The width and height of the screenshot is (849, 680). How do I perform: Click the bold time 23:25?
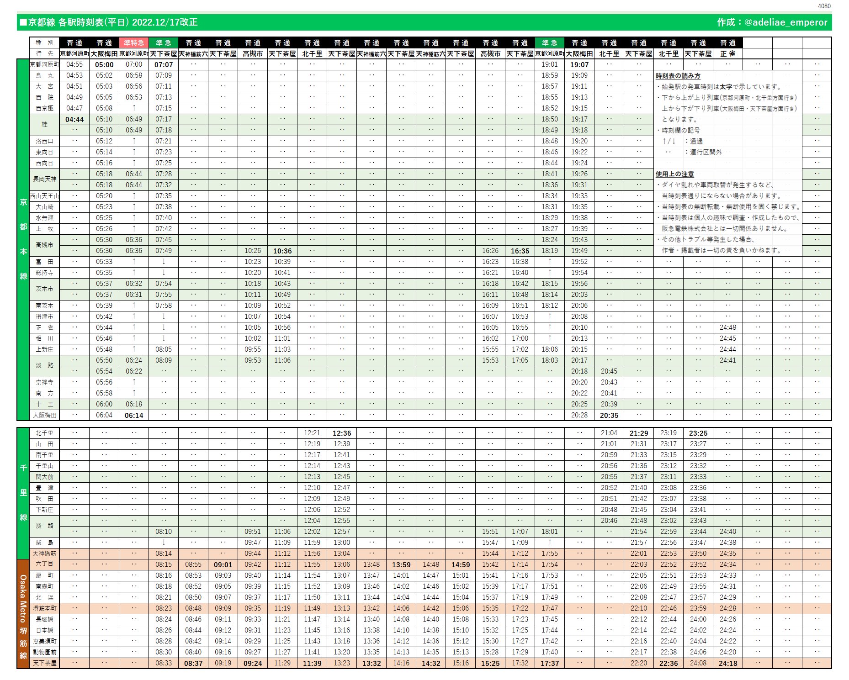point(698,433)
